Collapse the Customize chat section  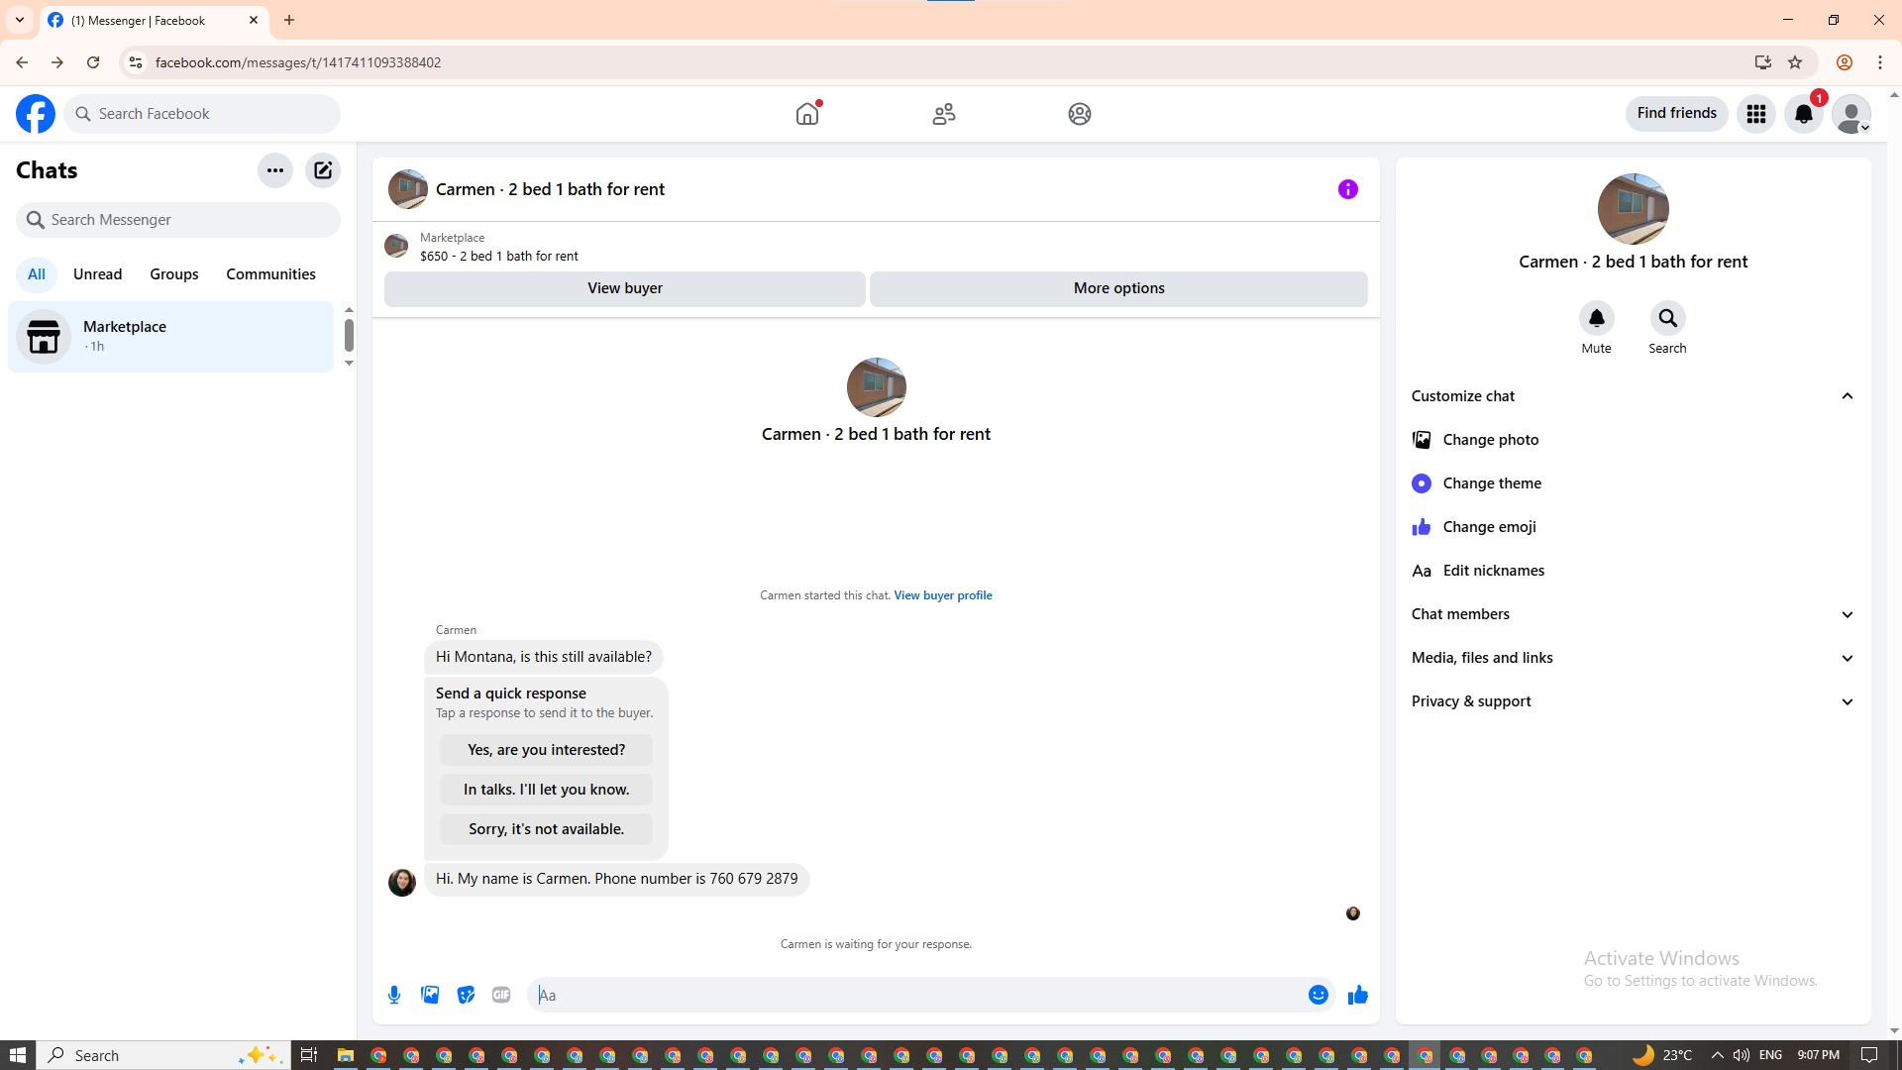[x=1847, y=396]
